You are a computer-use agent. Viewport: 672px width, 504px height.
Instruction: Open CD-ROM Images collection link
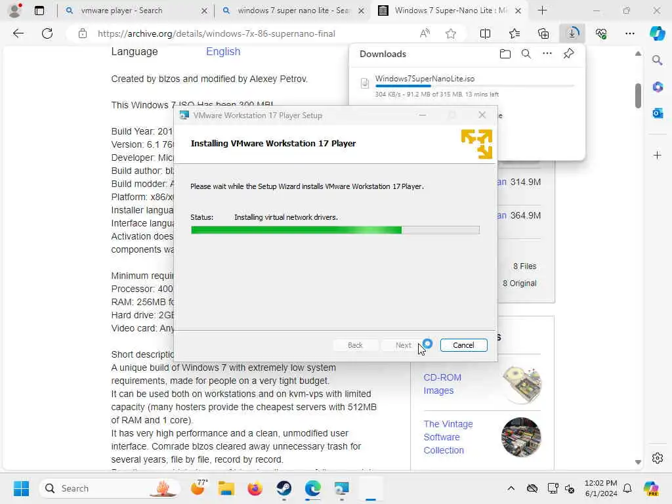coord(442,384)
